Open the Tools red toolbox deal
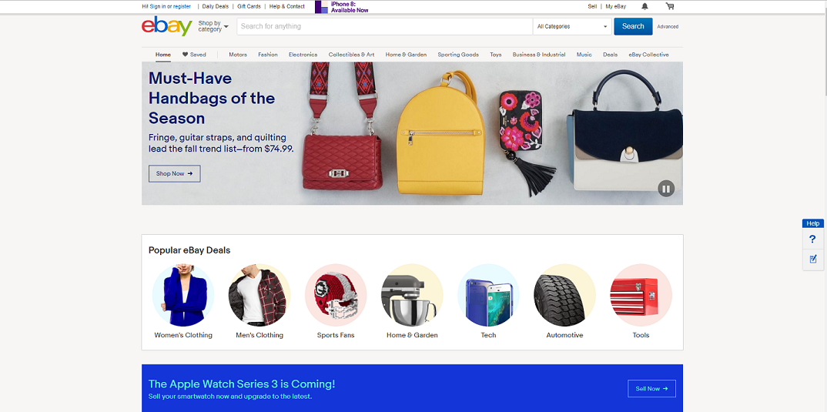The image size is (827, 412). pyautogui.click(x=641, y=295)
